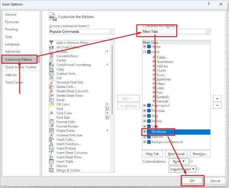Toggle the Background Removal checkbox
The image size is (229, 188).
tap(149, 142)
